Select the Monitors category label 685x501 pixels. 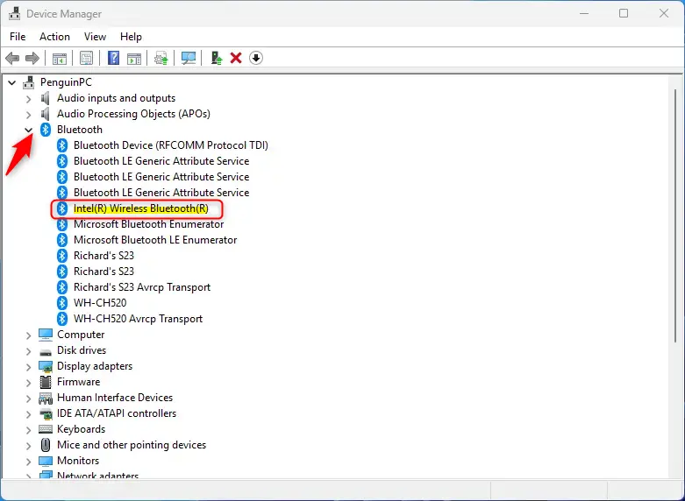click(x=78, y=461)
